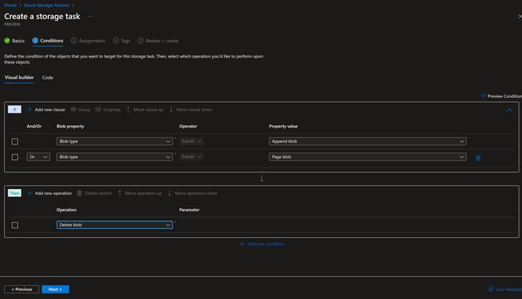This screenshot has height=299, width=522.
Task: Click the Add new operation plus icon
Action: coord(30,193)
